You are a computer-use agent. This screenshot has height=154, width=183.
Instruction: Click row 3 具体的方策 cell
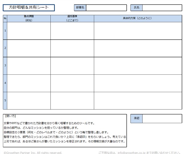pyautogui.click(x=138, y=66)
